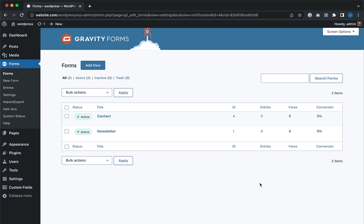Image resolution: width=364 pixels, height=224 pixels.
Task: Open Help submenu item
Action: (x=6, y=123)
